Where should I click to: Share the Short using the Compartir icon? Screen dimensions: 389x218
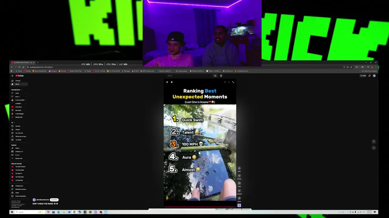click(239, 191)
